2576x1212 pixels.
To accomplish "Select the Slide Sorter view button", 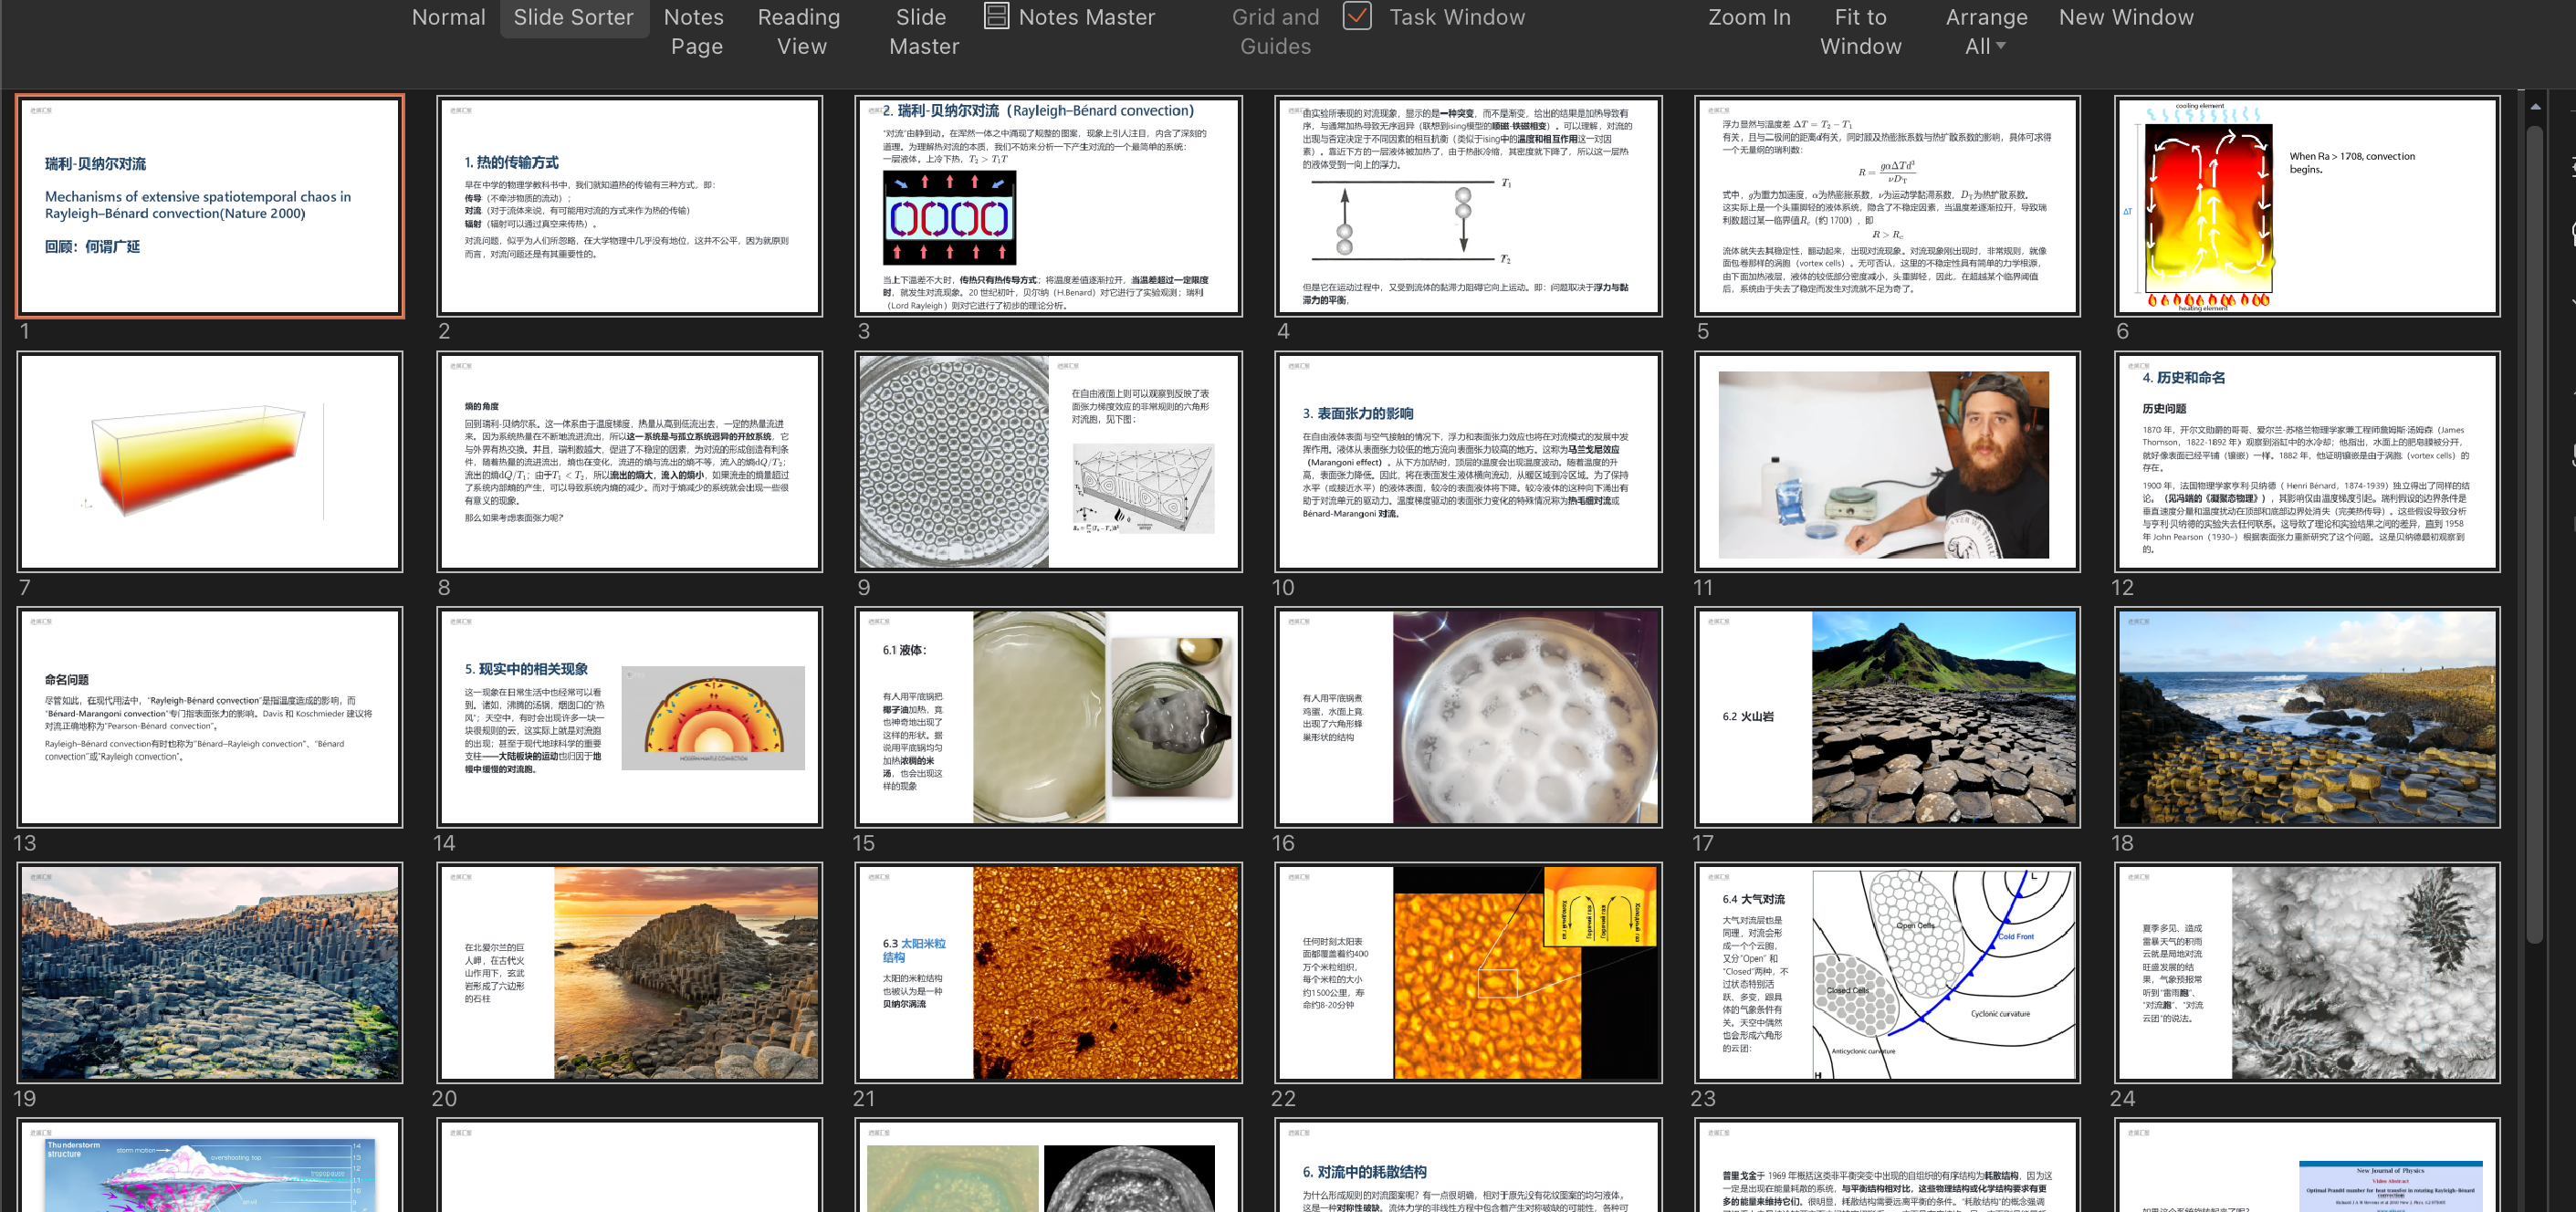I will (x=573, y=17).
